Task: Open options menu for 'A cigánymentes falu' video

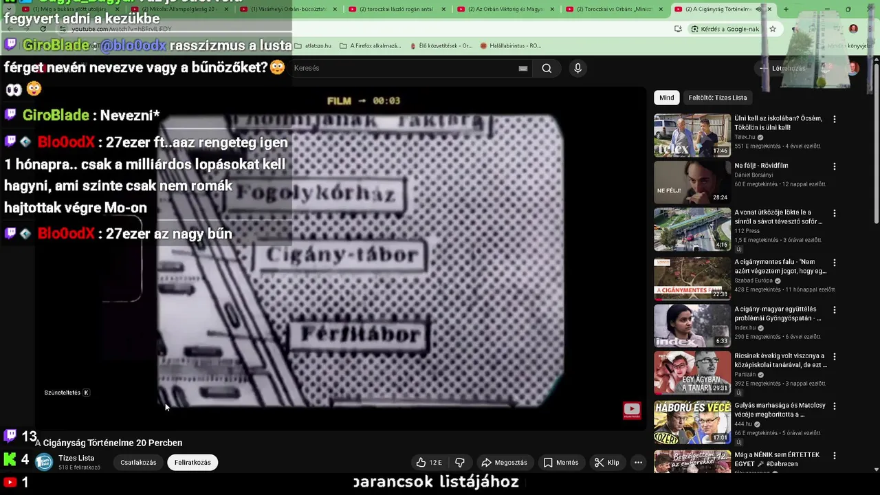Action: 835,263
